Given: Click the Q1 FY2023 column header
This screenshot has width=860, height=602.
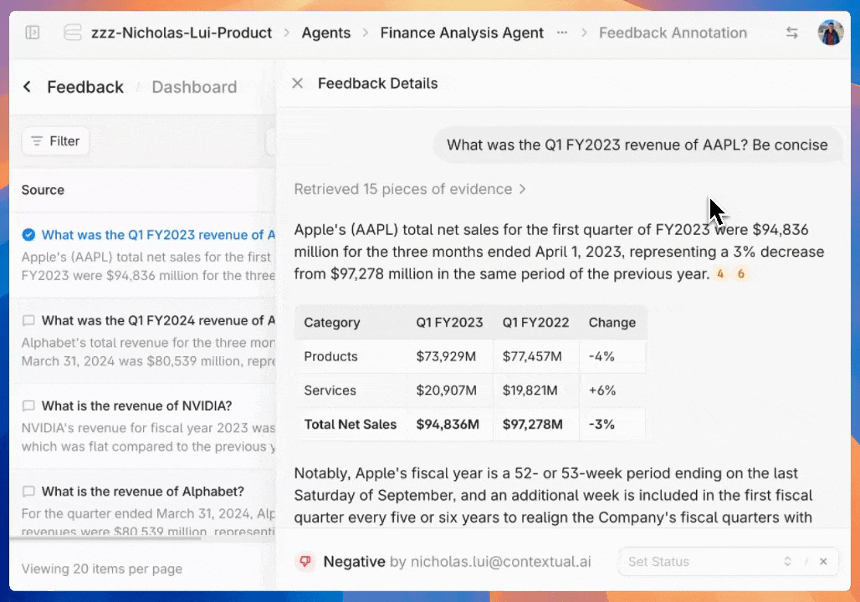Looking at the screenshot, I should click(449, 323).
